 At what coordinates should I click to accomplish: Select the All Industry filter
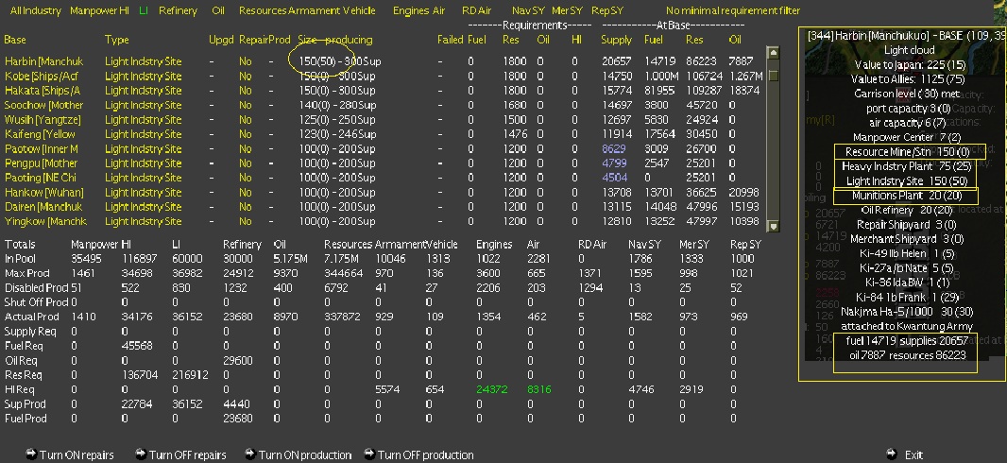point(36,11)
